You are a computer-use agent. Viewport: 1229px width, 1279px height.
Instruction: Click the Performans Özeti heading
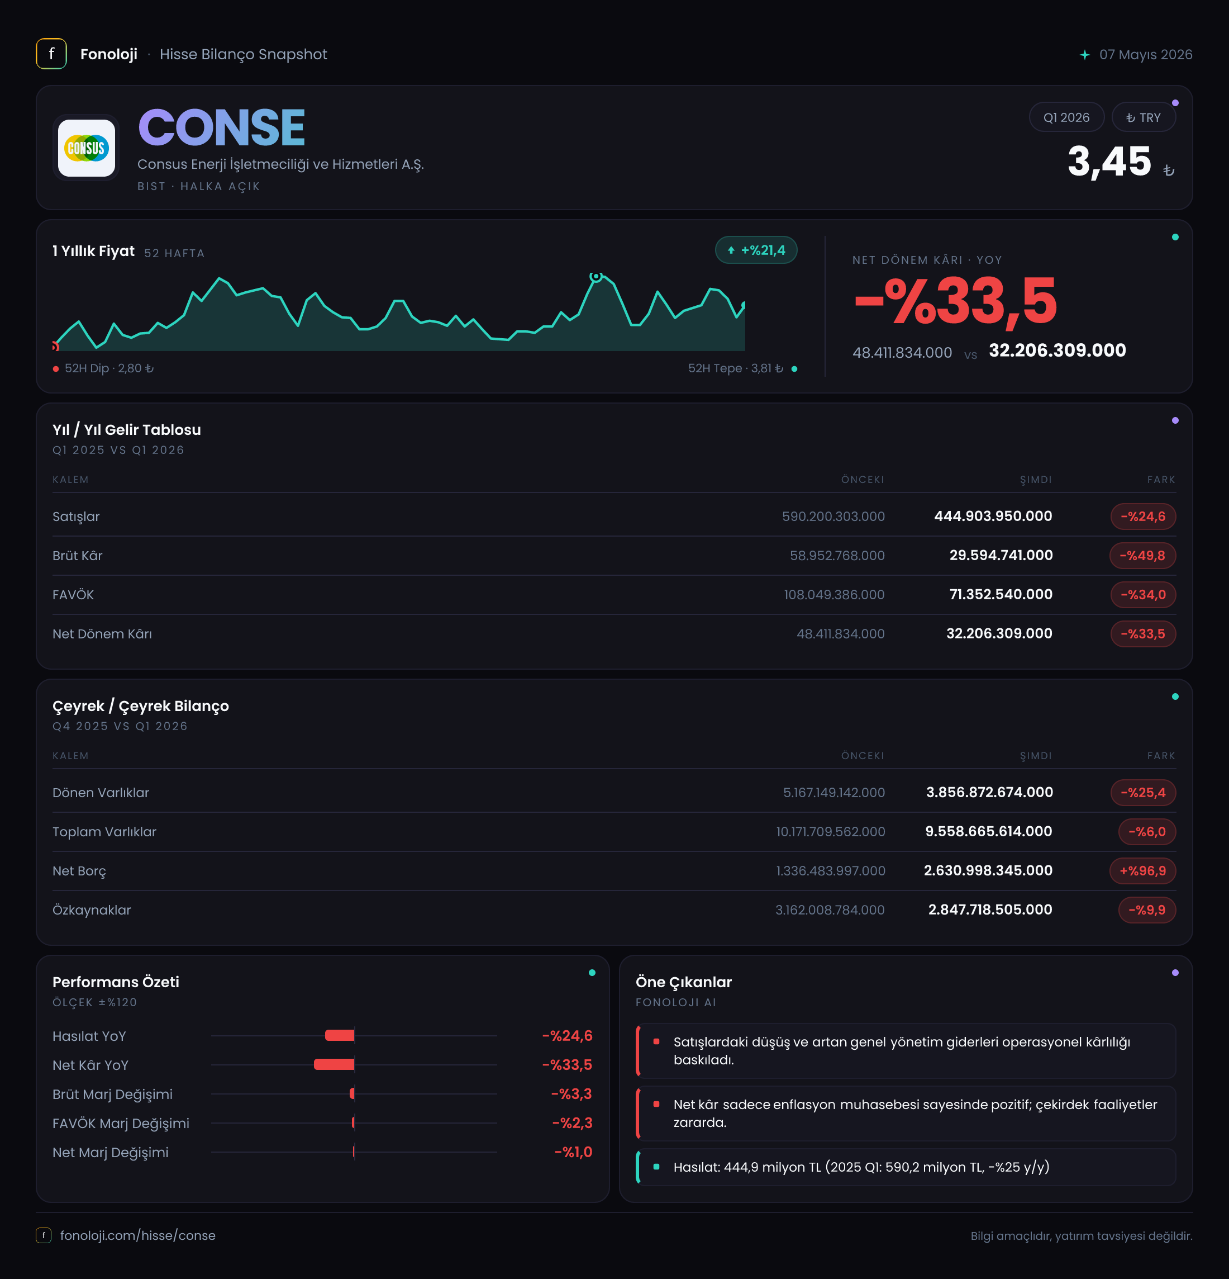pos(116,982)
